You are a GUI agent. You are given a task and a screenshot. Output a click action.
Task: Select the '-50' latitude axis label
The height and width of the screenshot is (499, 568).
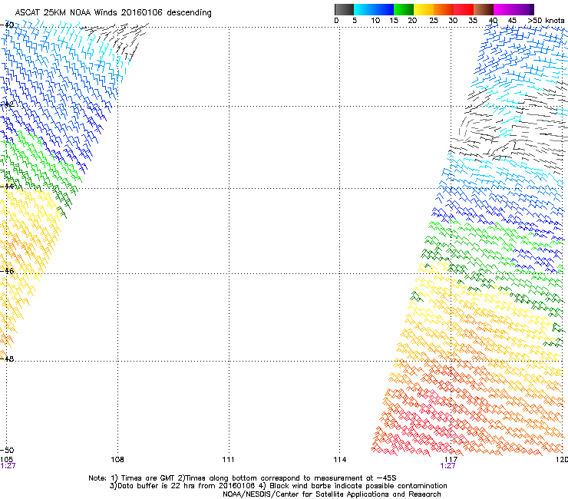click(x=7, y=450)
